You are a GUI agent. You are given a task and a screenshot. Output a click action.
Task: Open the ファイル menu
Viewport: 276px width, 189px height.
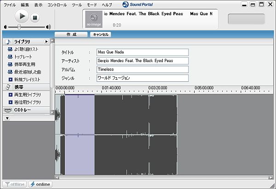click(x=10, y=5)
